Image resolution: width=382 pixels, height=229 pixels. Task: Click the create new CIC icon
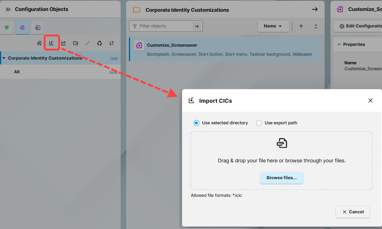coord(39,43)
